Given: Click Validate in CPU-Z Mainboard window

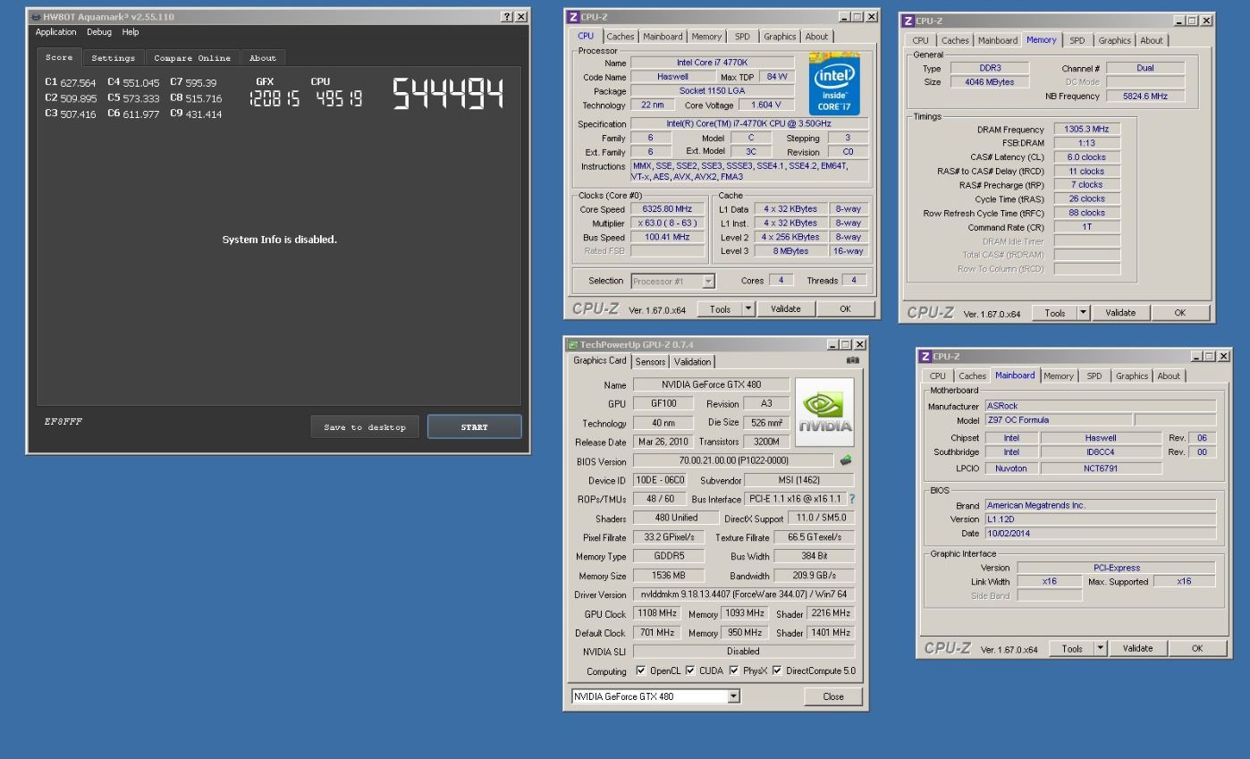Looking at the screenshot, I should [1136, 648].
